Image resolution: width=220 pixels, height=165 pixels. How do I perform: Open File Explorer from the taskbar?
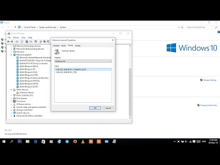pos(27,142)
